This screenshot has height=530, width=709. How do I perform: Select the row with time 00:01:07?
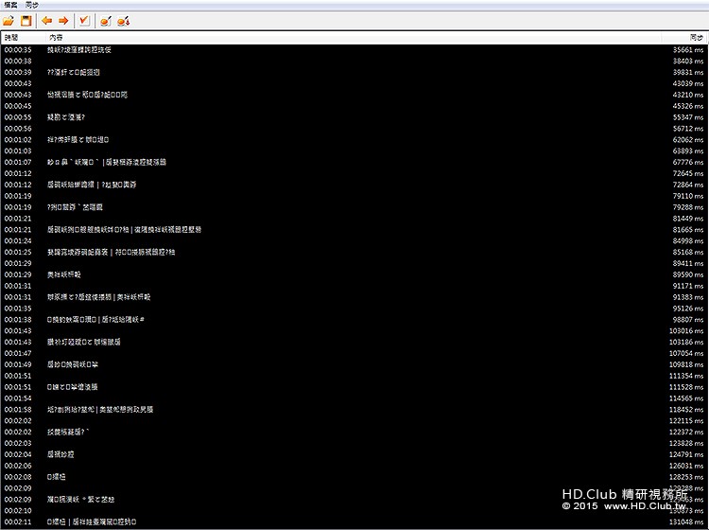[354, 163]
